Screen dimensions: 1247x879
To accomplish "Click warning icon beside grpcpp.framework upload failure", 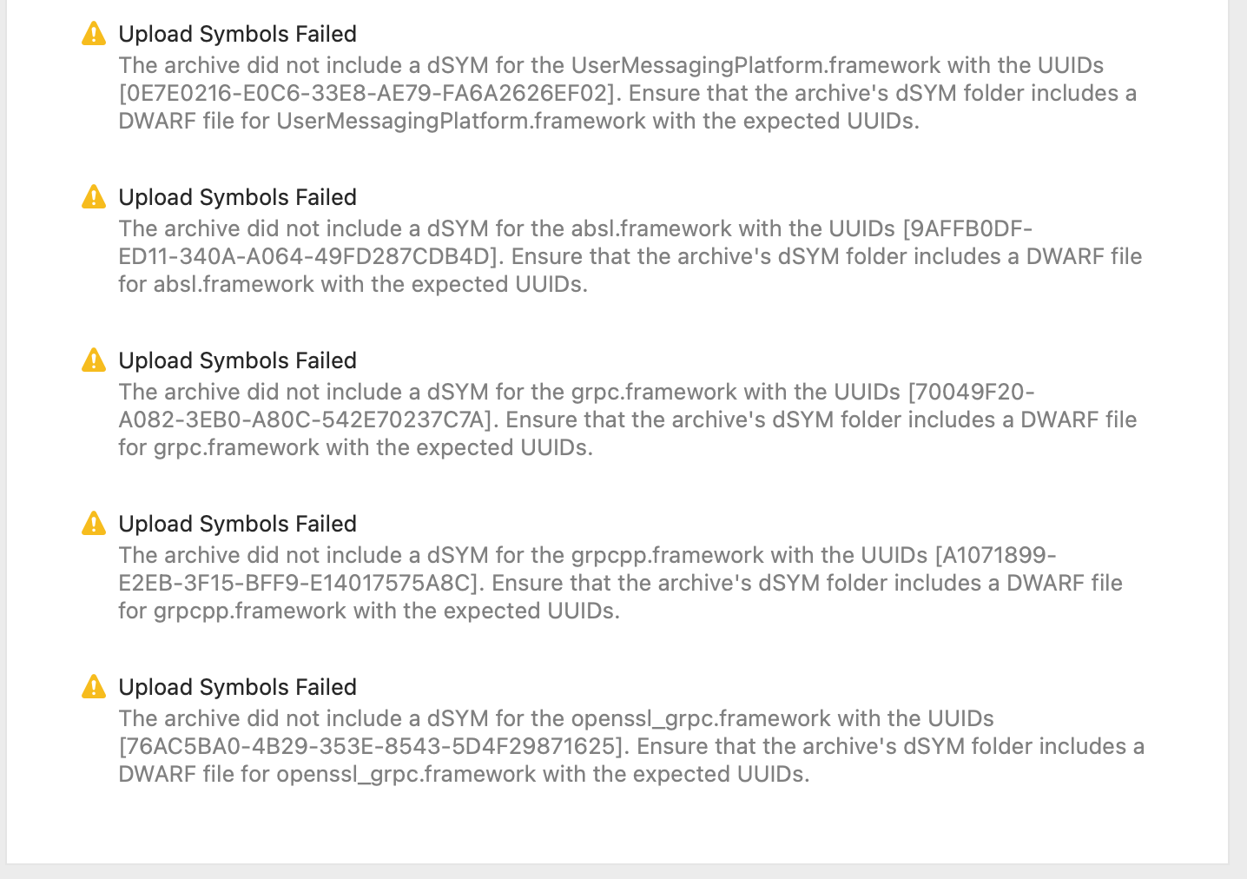I will pos(94,524).
